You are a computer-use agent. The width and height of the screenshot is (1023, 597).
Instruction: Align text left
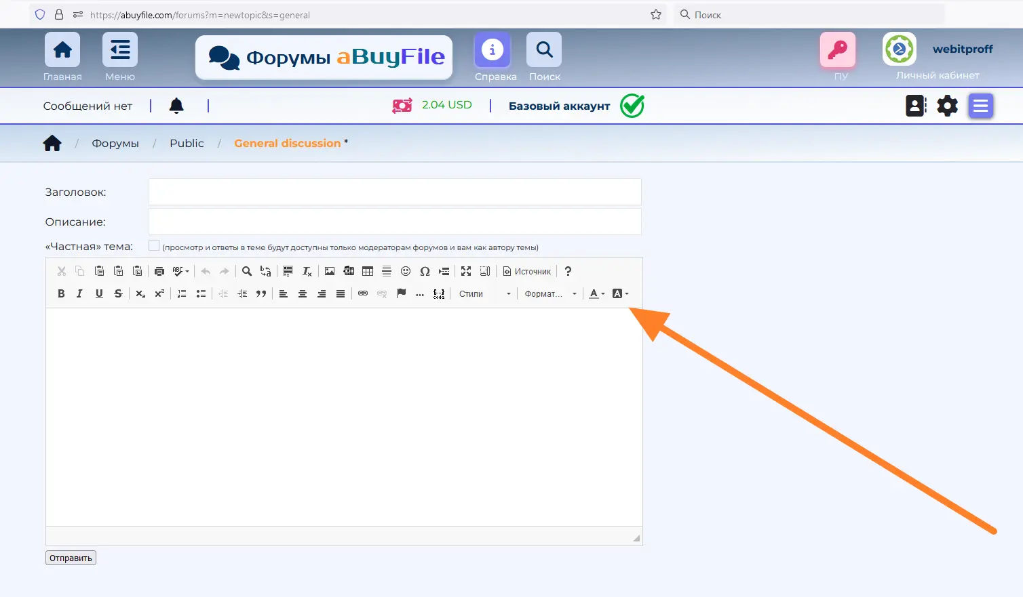pos(284,293)
